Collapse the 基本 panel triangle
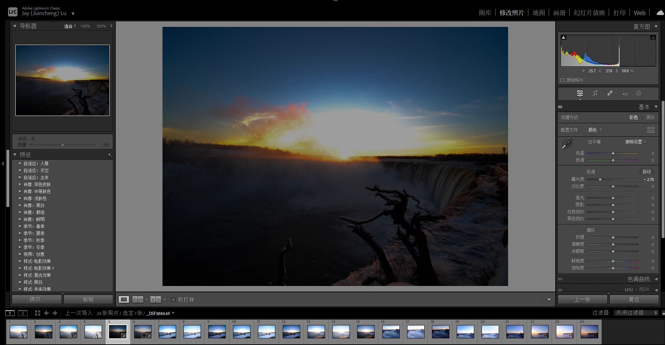The height and width of the screenshot is (345, 665). coord(656,107)
